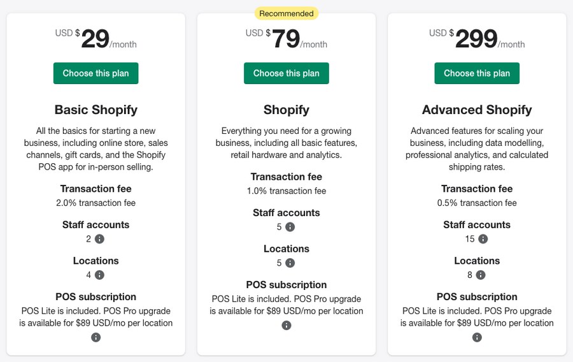573x362 pixels.
Task: Click the Shopify plan title in middle card
Action: pos(286,110)
